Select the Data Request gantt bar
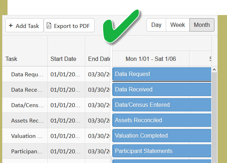 point(162,74)
